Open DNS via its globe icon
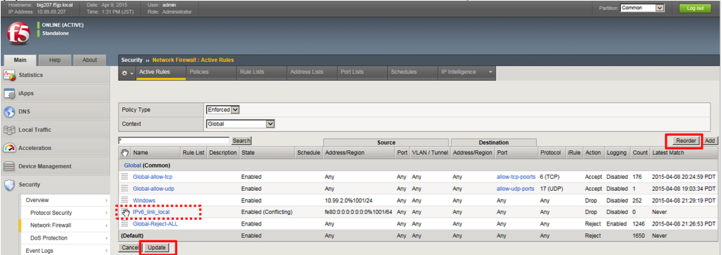This screenshot has height=255, width=722. click(x=10, y=111)
